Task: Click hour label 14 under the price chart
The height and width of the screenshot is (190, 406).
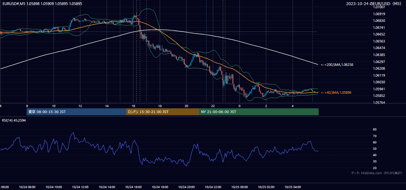Action: coord(107,106)
